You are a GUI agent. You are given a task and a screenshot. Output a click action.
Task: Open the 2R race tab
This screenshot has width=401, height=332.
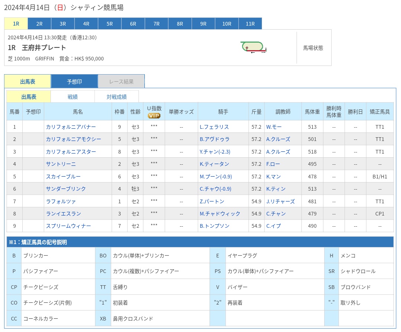(39, 23)
